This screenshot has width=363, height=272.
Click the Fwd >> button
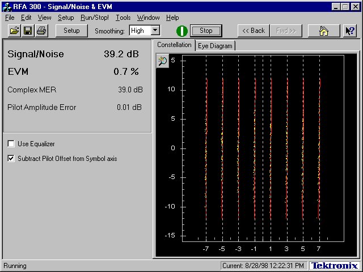[286, 31]
